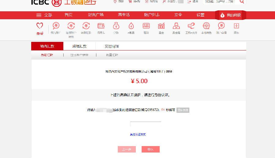Focus the SMS verification code input
Viewport: 275px width, 158px height.
(146, 124)
